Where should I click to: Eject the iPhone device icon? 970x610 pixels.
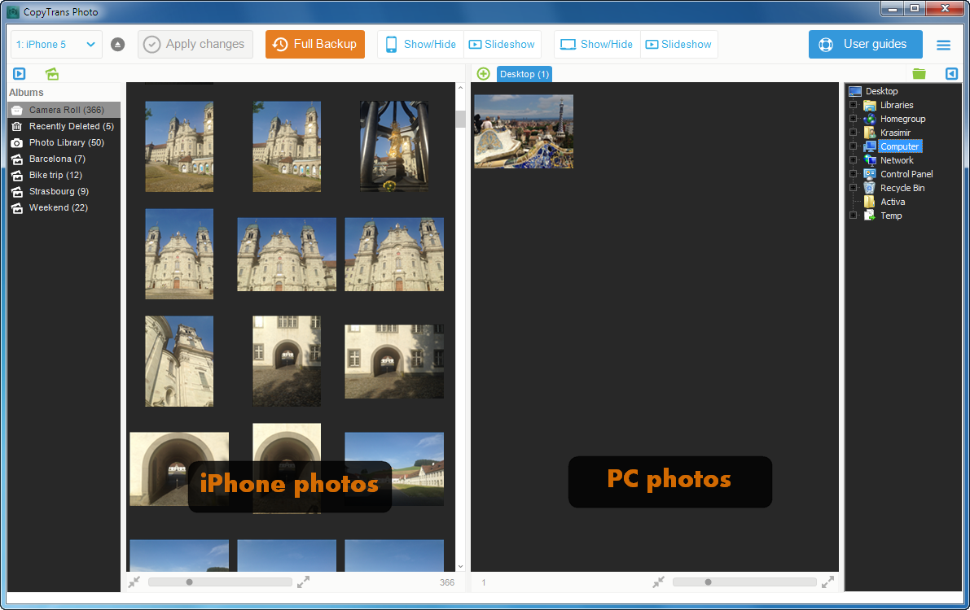[117, 45]
